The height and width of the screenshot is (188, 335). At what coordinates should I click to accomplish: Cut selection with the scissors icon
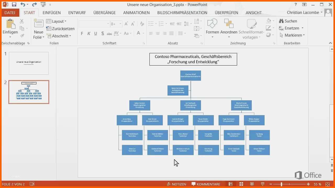22,21
